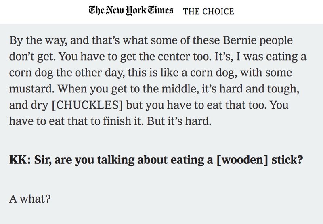
Task: Click the word Sir in bold question
Action: pyautogui.click(x=43, y=160)
